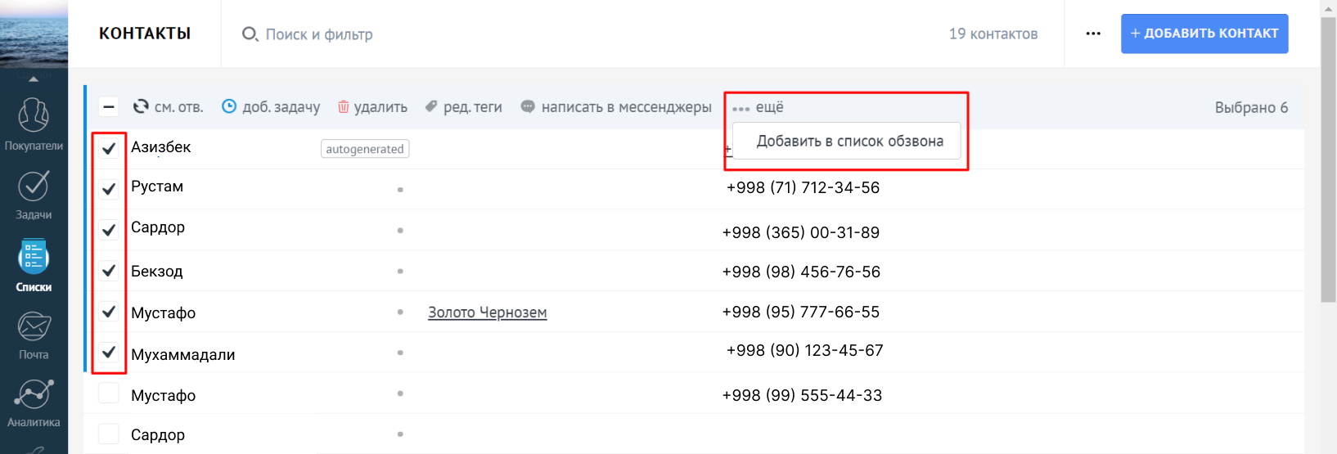Click the Поиск и фильтр search field
This screenshot has height=454, width=1337.
pos(319,34)
